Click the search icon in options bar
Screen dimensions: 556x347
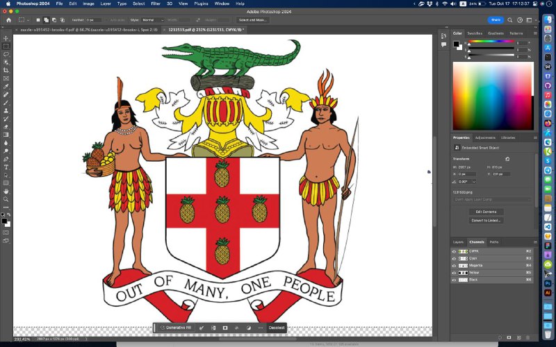(x=510, y=20)
